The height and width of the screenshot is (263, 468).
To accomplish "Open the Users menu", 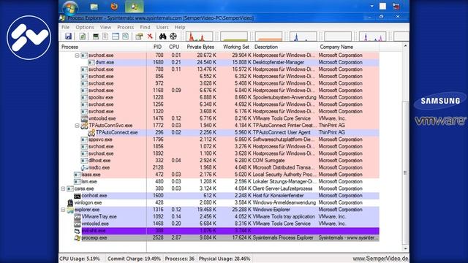I will [162, 27].
